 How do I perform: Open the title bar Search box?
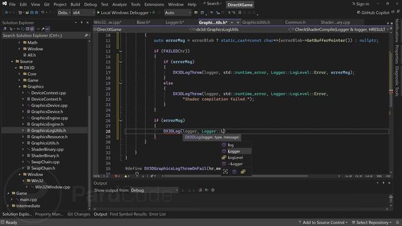pos(212,4)
